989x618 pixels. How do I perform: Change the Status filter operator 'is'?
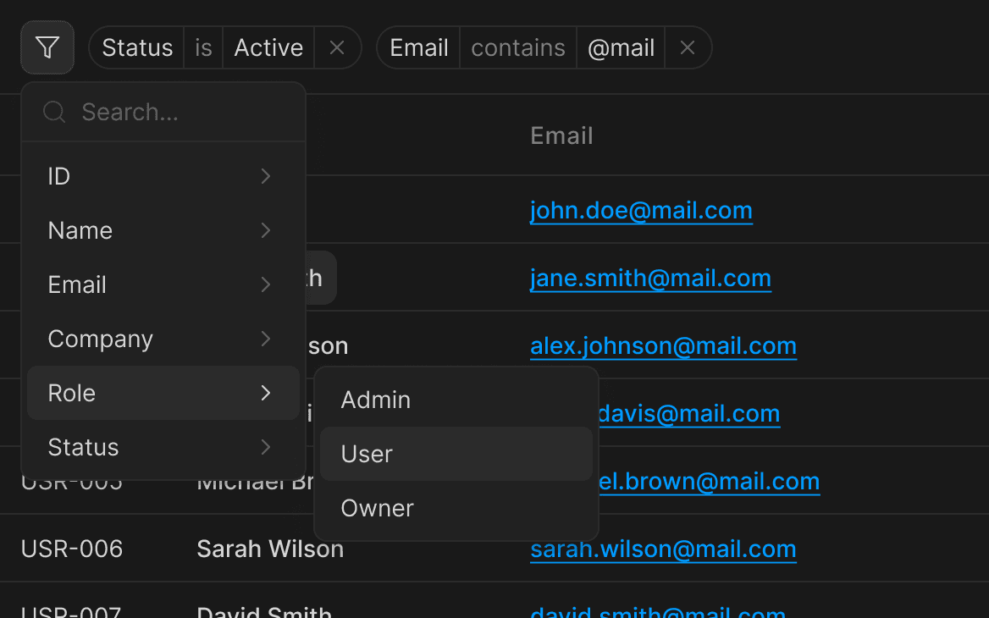[203, 48]
